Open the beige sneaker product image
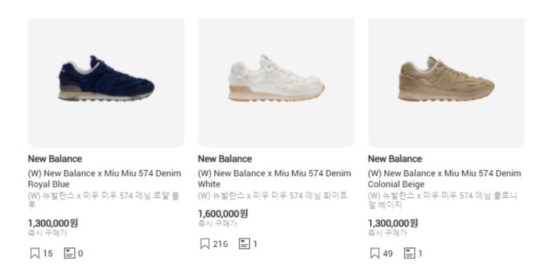The width and height of the screenshot is (550, 279). click(446, 82)
